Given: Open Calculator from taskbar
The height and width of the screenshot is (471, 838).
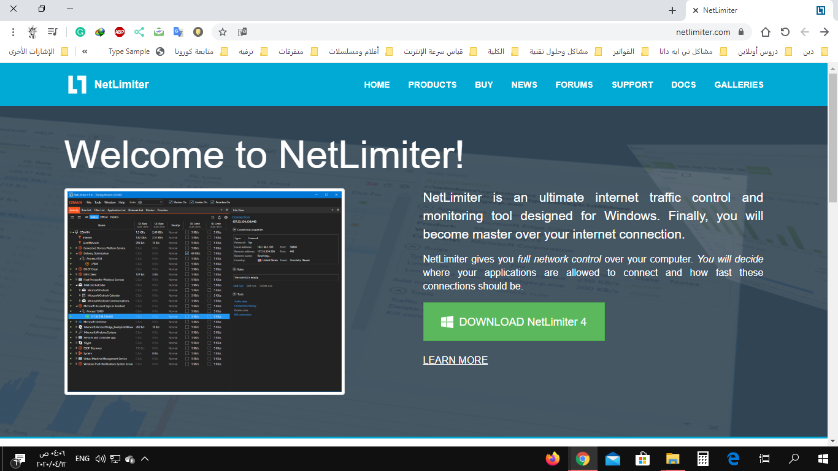Looking at the screenshot, I should [703, 459].
